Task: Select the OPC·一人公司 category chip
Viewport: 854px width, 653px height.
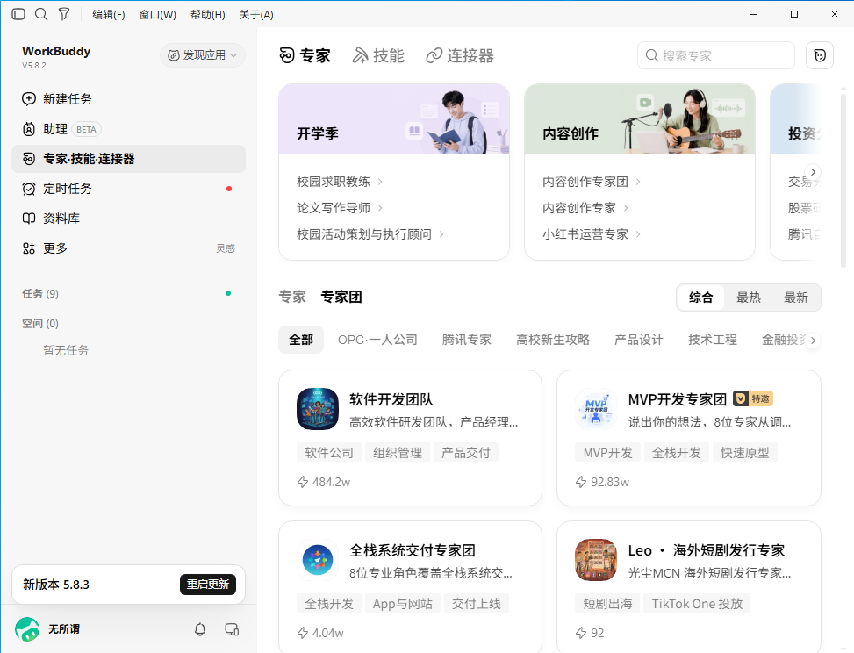Action: pos(377,340)
